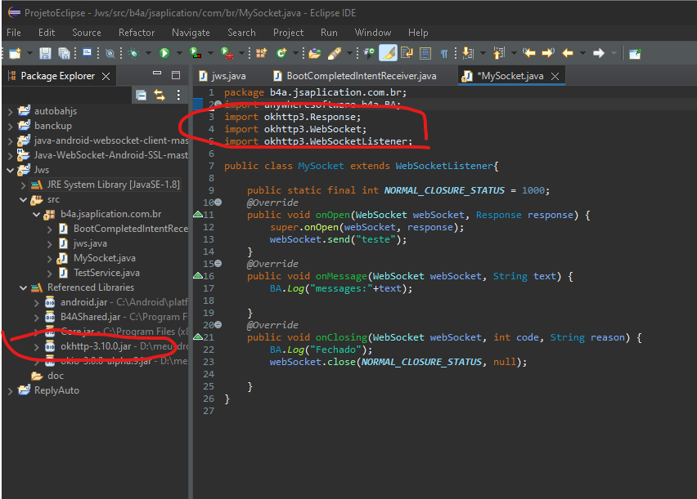Click the Save toolbar icon
Screen dimensions: 697x499
(x=45, y=54)
